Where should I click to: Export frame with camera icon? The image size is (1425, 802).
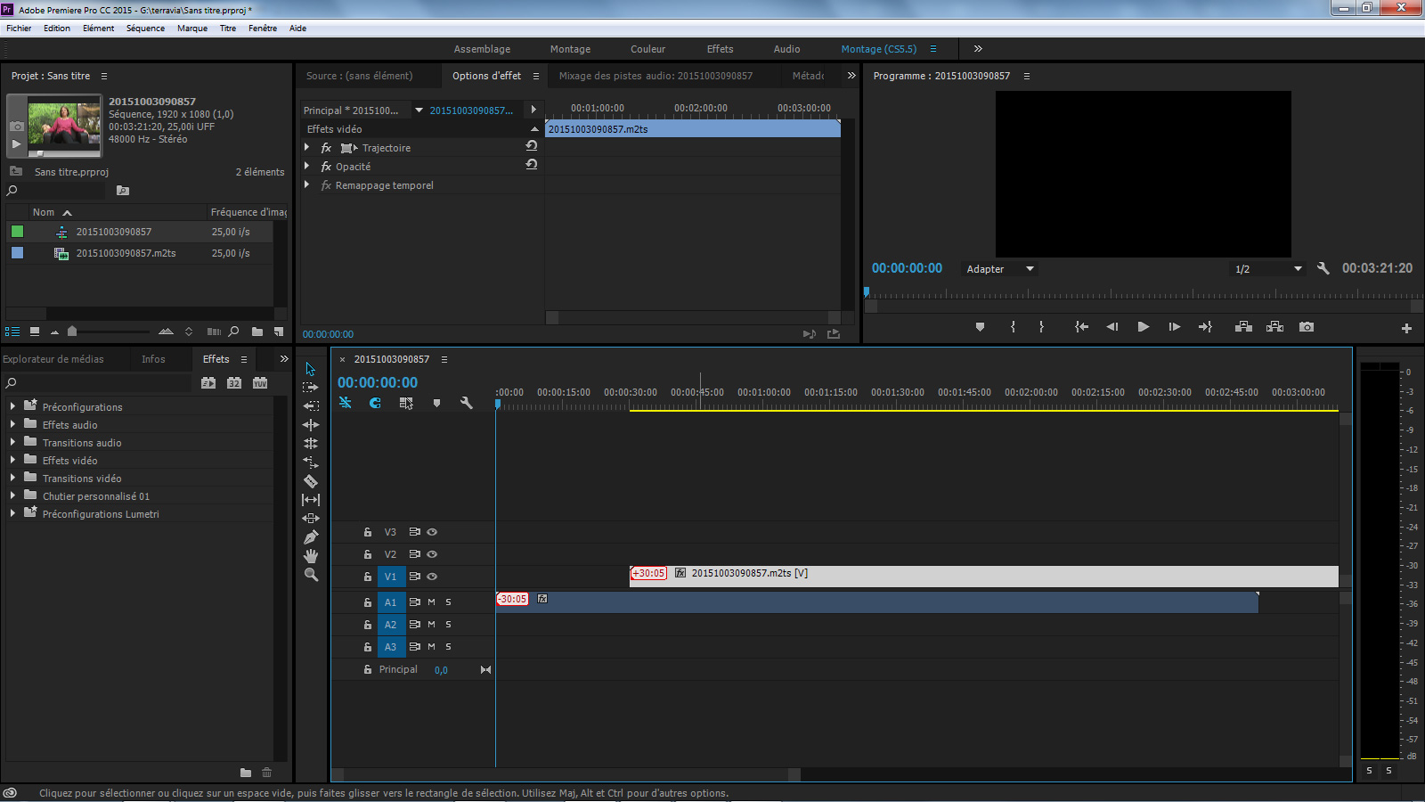tap(1307, 327)
